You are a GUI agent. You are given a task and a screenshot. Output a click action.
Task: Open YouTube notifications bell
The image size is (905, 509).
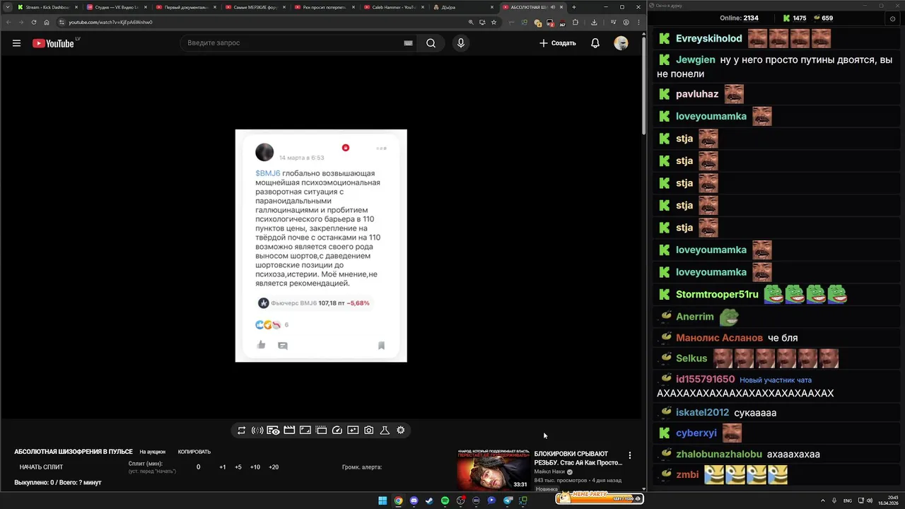595,43
